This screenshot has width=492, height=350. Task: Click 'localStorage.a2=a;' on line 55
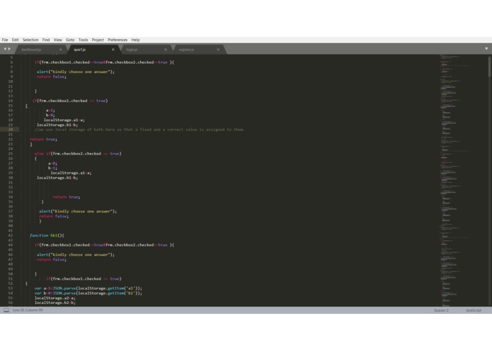pyautogui.click(x=55, y=298)
